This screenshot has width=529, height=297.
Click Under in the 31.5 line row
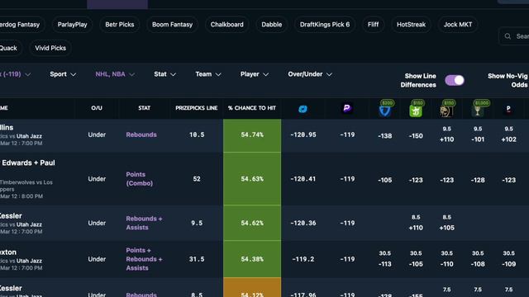click(x=97, y=259)
